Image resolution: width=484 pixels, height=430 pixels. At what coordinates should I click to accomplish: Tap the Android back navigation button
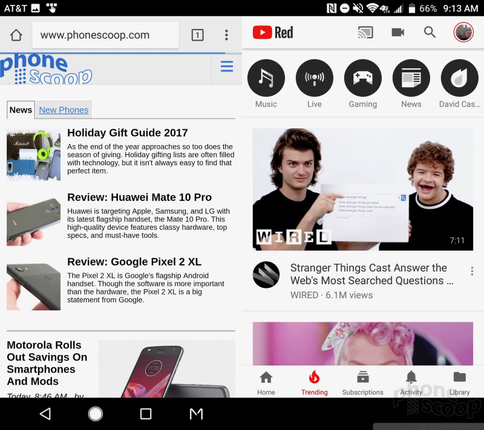pos(45,414)
